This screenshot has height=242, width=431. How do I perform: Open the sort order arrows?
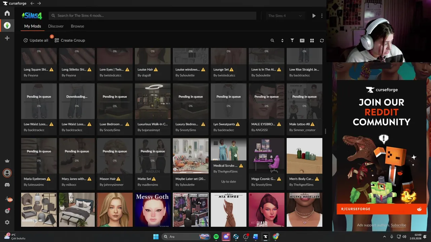(282, 40)
